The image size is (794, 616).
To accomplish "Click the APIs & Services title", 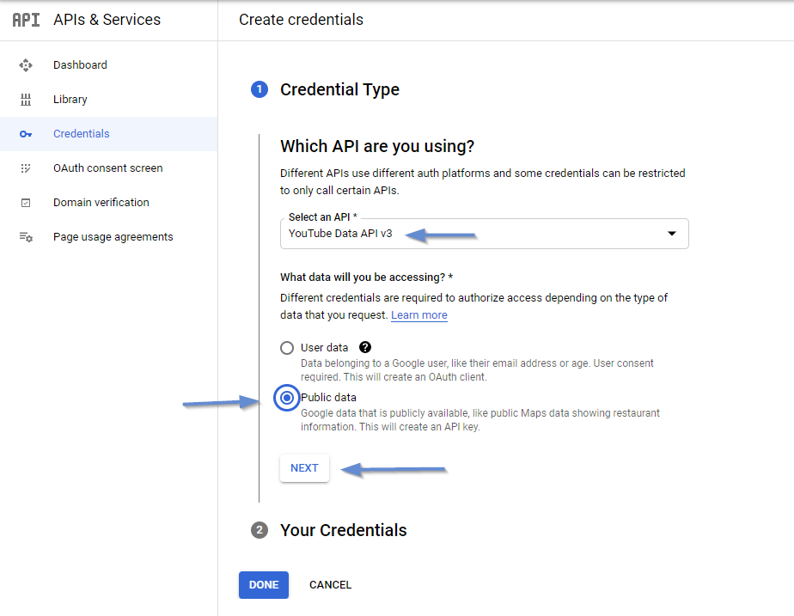I will coord(107,20).
